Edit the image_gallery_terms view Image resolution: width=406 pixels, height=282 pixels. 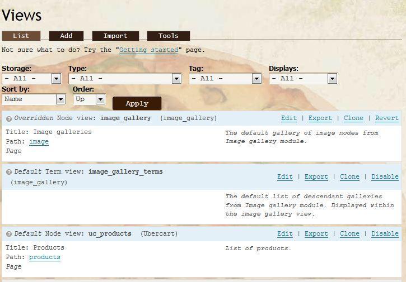coord(285,177)
